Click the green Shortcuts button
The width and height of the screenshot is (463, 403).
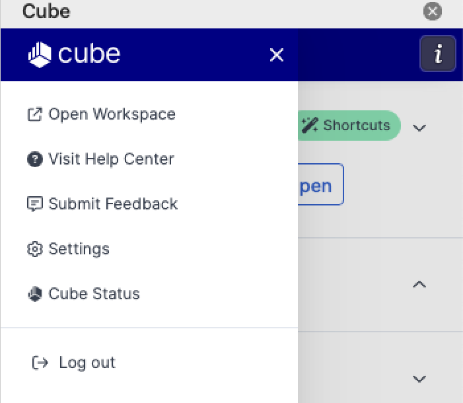[349, 126]
